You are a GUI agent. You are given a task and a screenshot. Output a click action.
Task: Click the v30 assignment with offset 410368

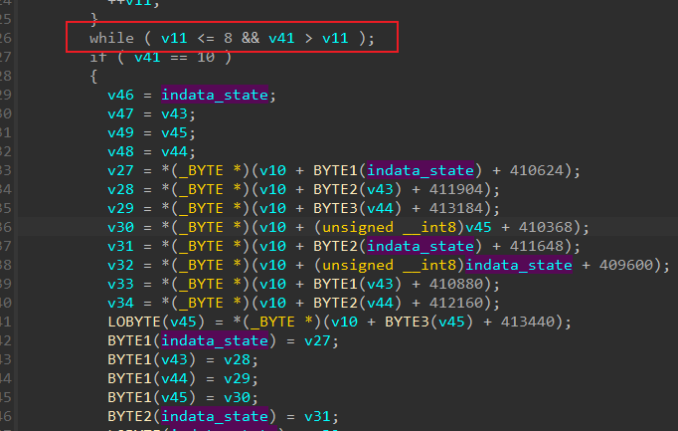348,227
